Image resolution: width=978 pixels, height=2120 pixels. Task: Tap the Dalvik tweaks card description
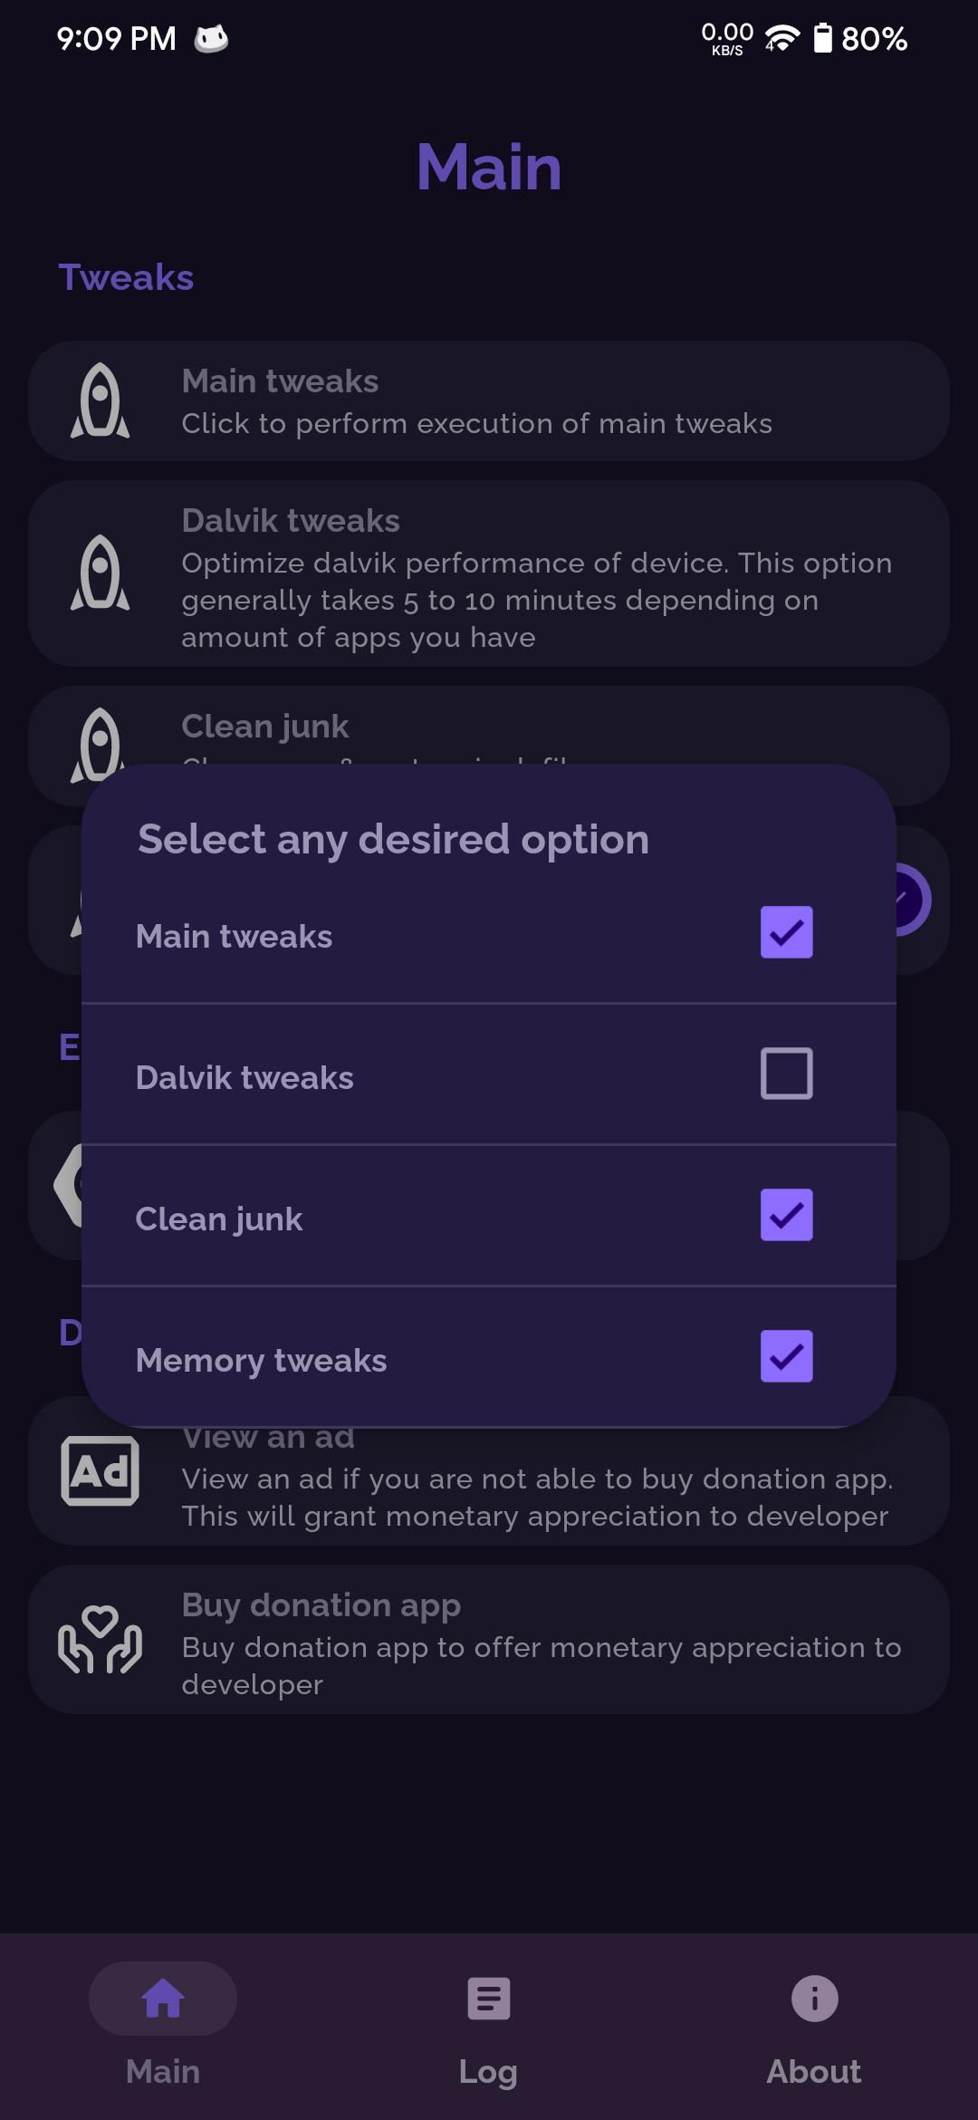point(536,600)
